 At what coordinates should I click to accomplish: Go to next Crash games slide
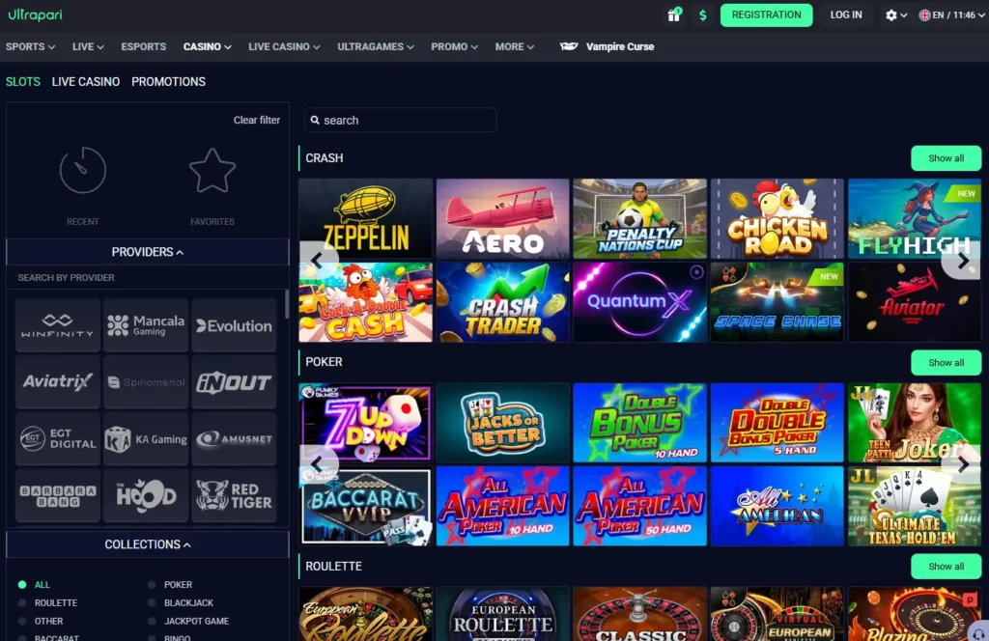[x=963, y=261]
